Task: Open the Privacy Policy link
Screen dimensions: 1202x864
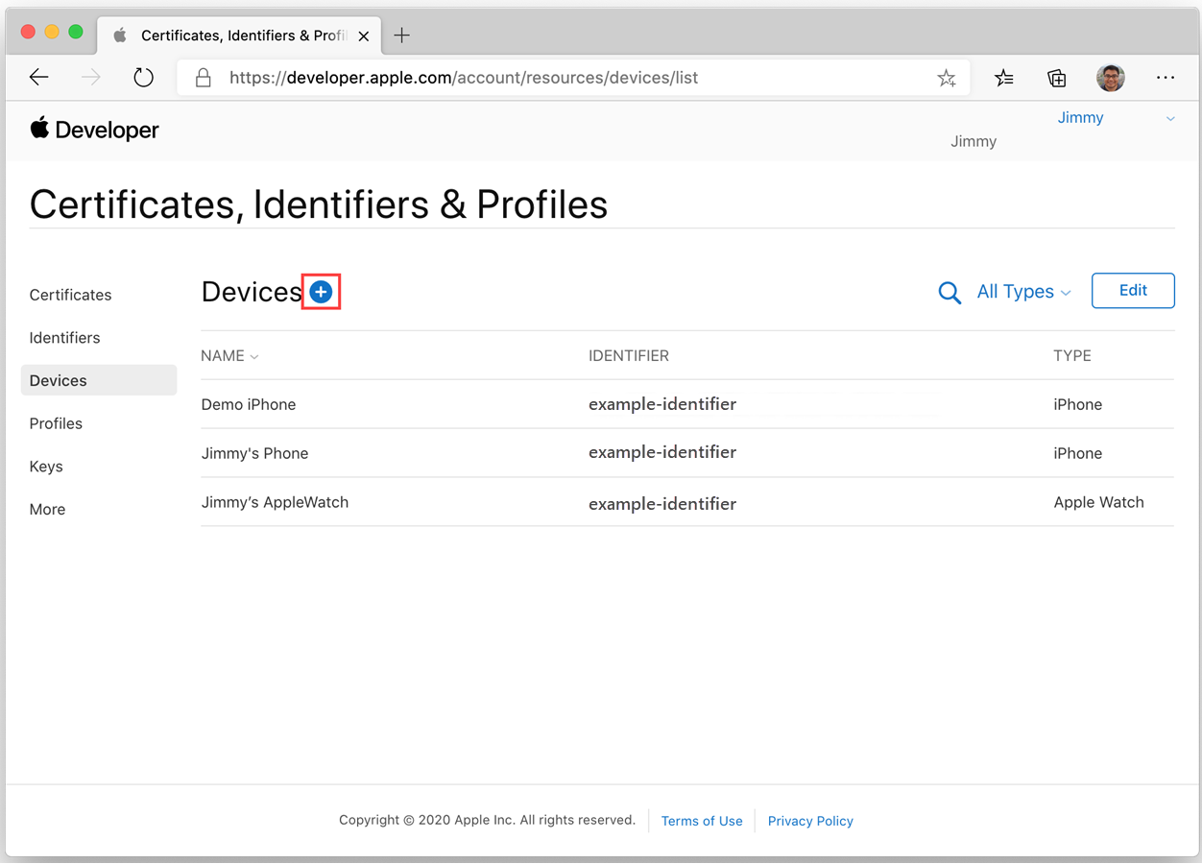Action: [810, 821]
